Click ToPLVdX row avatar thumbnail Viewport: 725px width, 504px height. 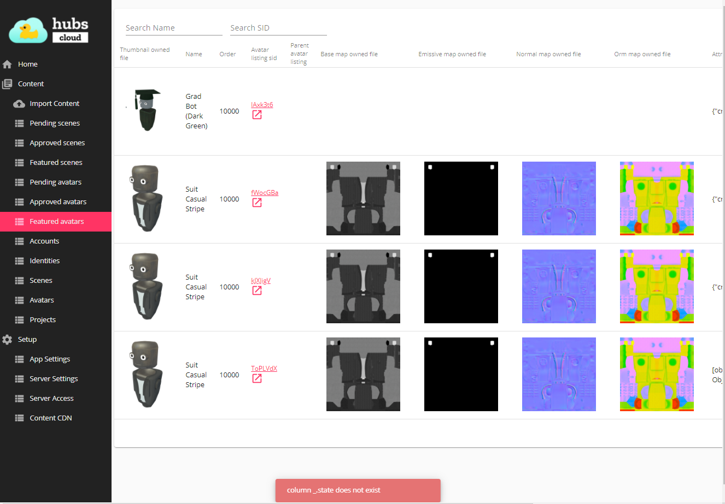tap(145, 375)
